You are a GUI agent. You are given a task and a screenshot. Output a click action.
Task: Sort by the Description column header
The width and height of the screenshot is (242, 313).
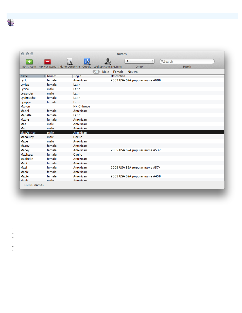click(167, 76)
